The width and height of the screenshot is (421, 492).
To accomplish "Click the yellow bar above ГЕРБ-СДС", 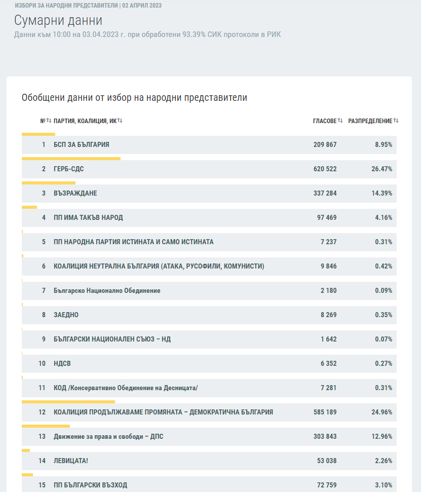I will pyautogui.click(x=71, y=159).
